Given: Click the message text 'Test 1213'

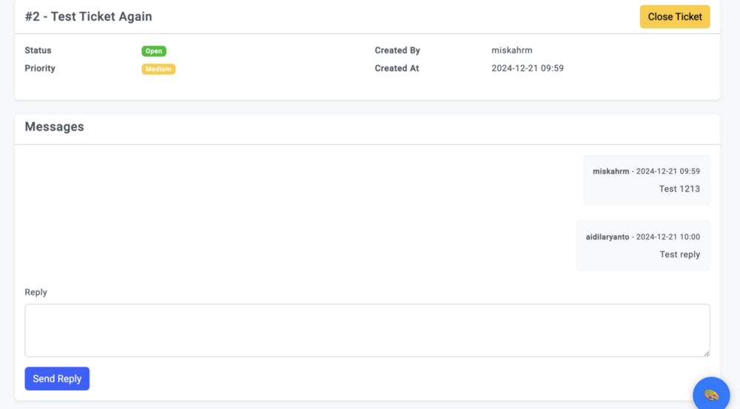Looking at the screenshot, I should pos(679,189).
